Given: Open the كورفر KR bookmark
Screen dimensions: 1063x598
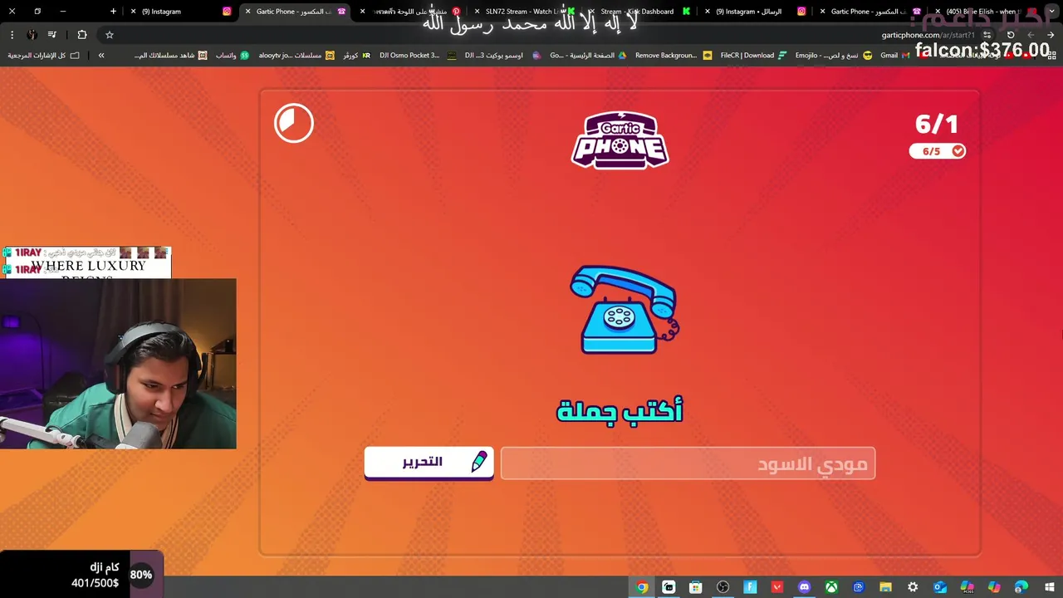Looking at the screenshot, I should [356, 56].
